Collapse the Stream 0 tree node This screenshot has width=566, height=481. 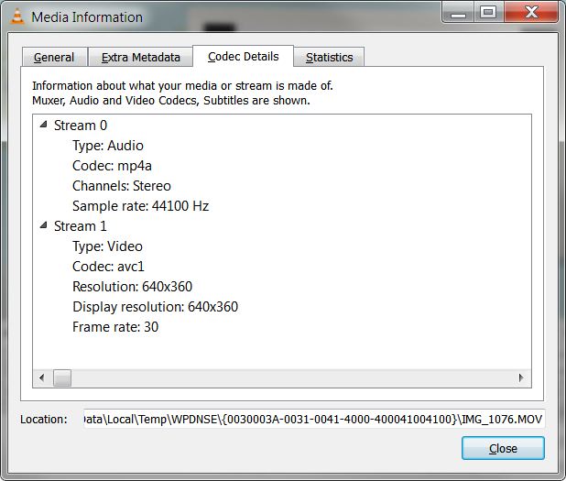(x=44, y=125)
